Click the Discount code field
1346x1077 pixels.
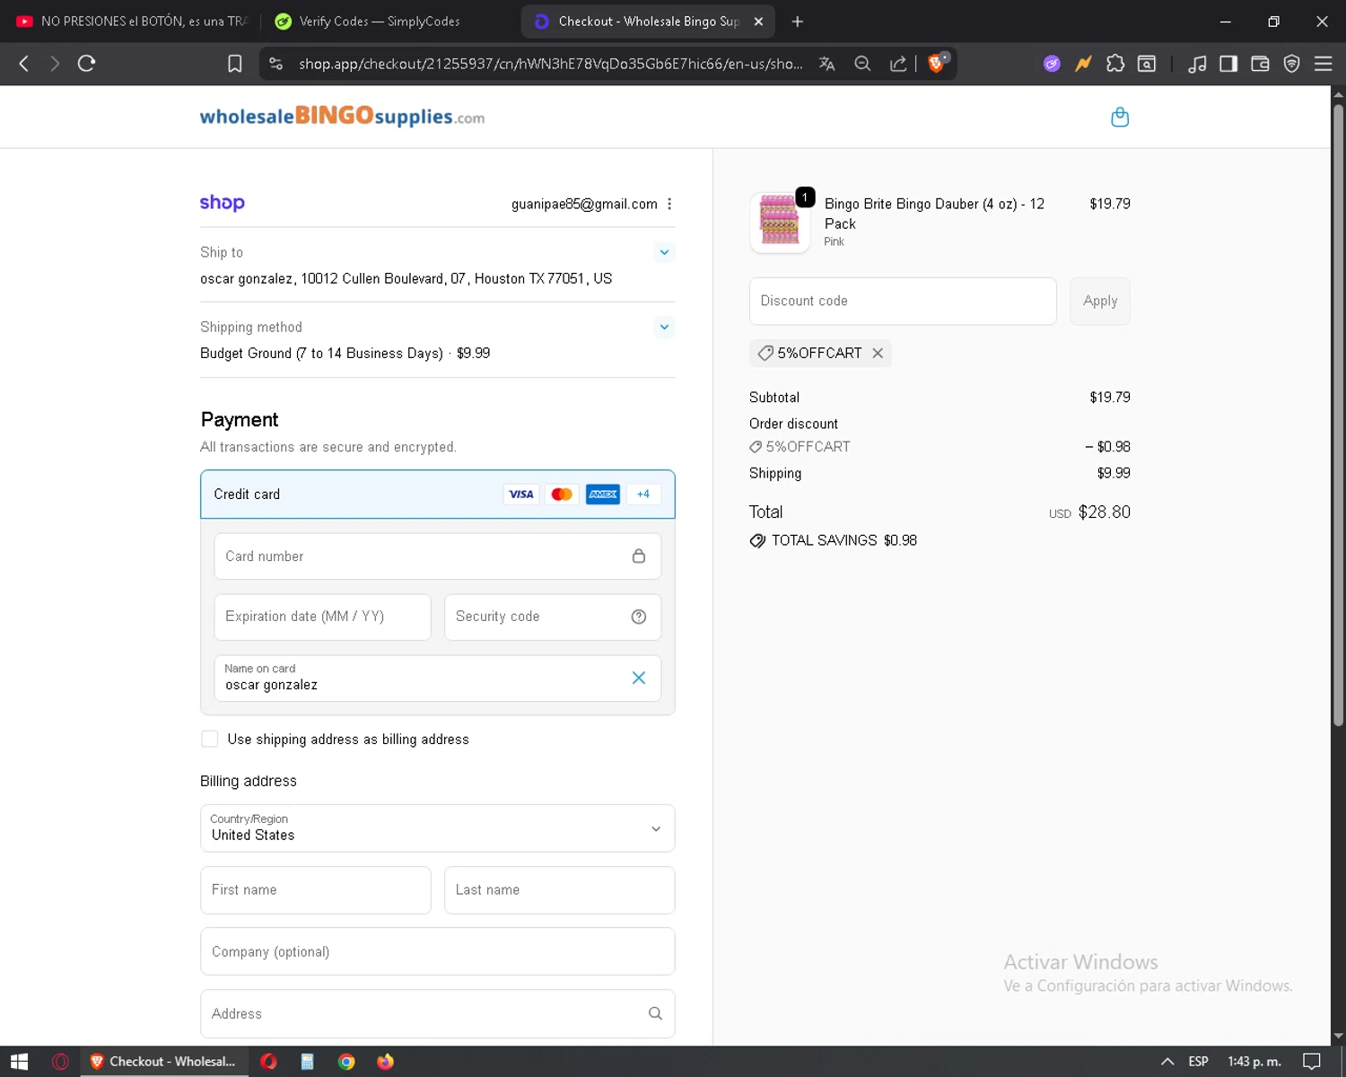903,301
